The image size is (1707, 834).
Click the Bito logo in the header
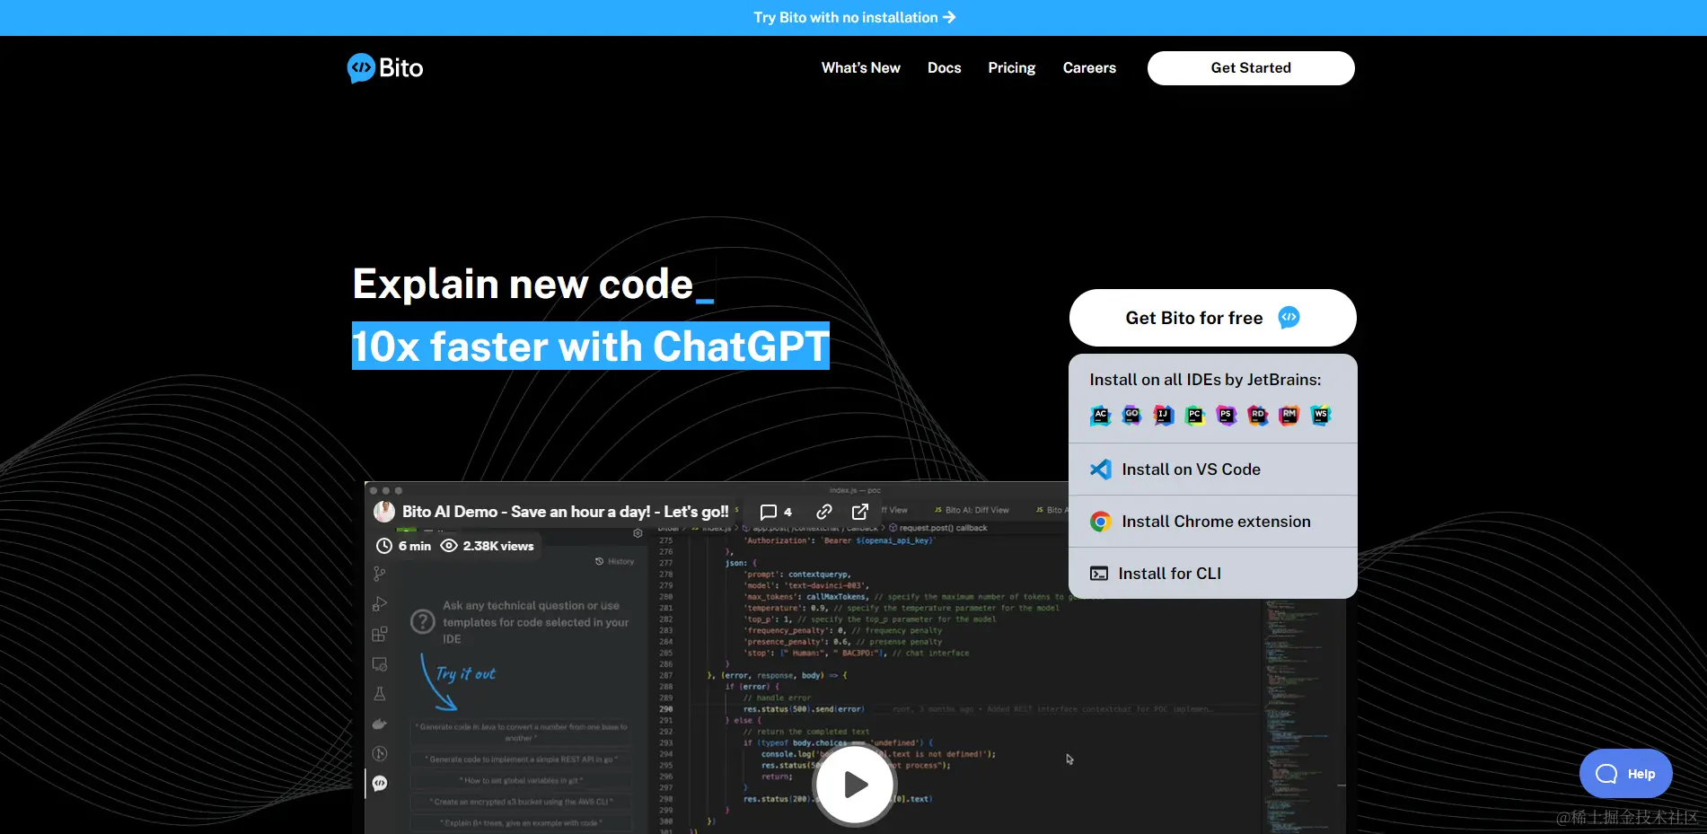tap(385, 68)
